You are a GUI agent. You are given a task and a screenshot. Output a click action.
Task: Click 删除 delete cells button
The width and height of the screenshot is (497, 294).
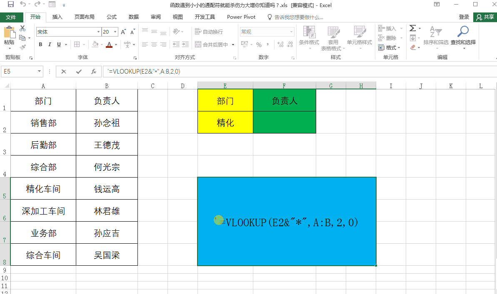[x=387, y=38]
